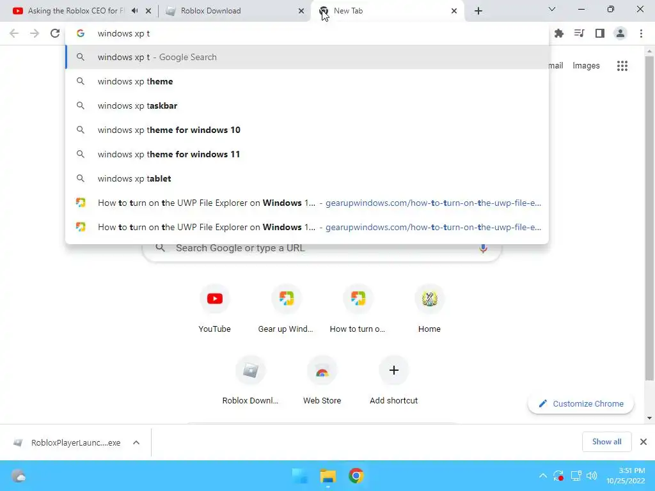Expand the system tray hidden icons chevron
This screenshot has width=655, height=491.
click(x=542, y=476)
